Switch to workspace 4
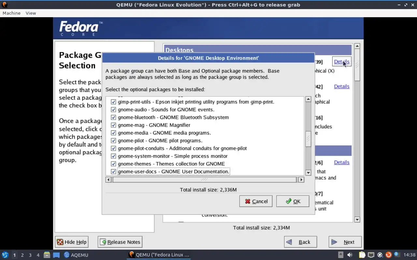417x260 pixels. pos(38,255)
